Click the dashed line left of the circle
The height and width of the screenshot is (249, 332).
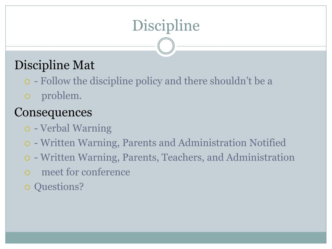80,46
